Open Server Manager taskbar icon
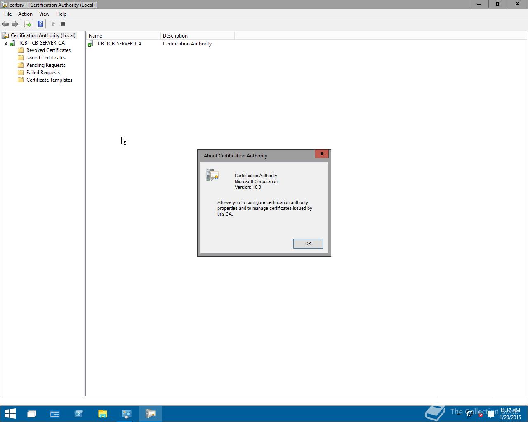Viewport: 528px width, 422px height. [55, 413]
